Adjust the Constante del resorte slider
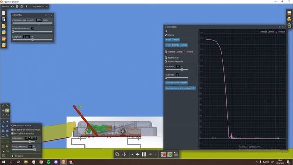The width and height of the screenshot is (293, 165). [x=33, y=23]
